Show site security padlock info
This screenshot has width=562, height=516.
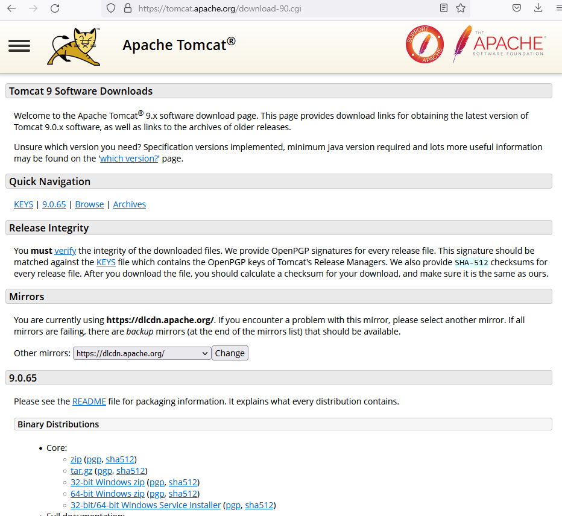pyautogui.click(x=128, y=8)
